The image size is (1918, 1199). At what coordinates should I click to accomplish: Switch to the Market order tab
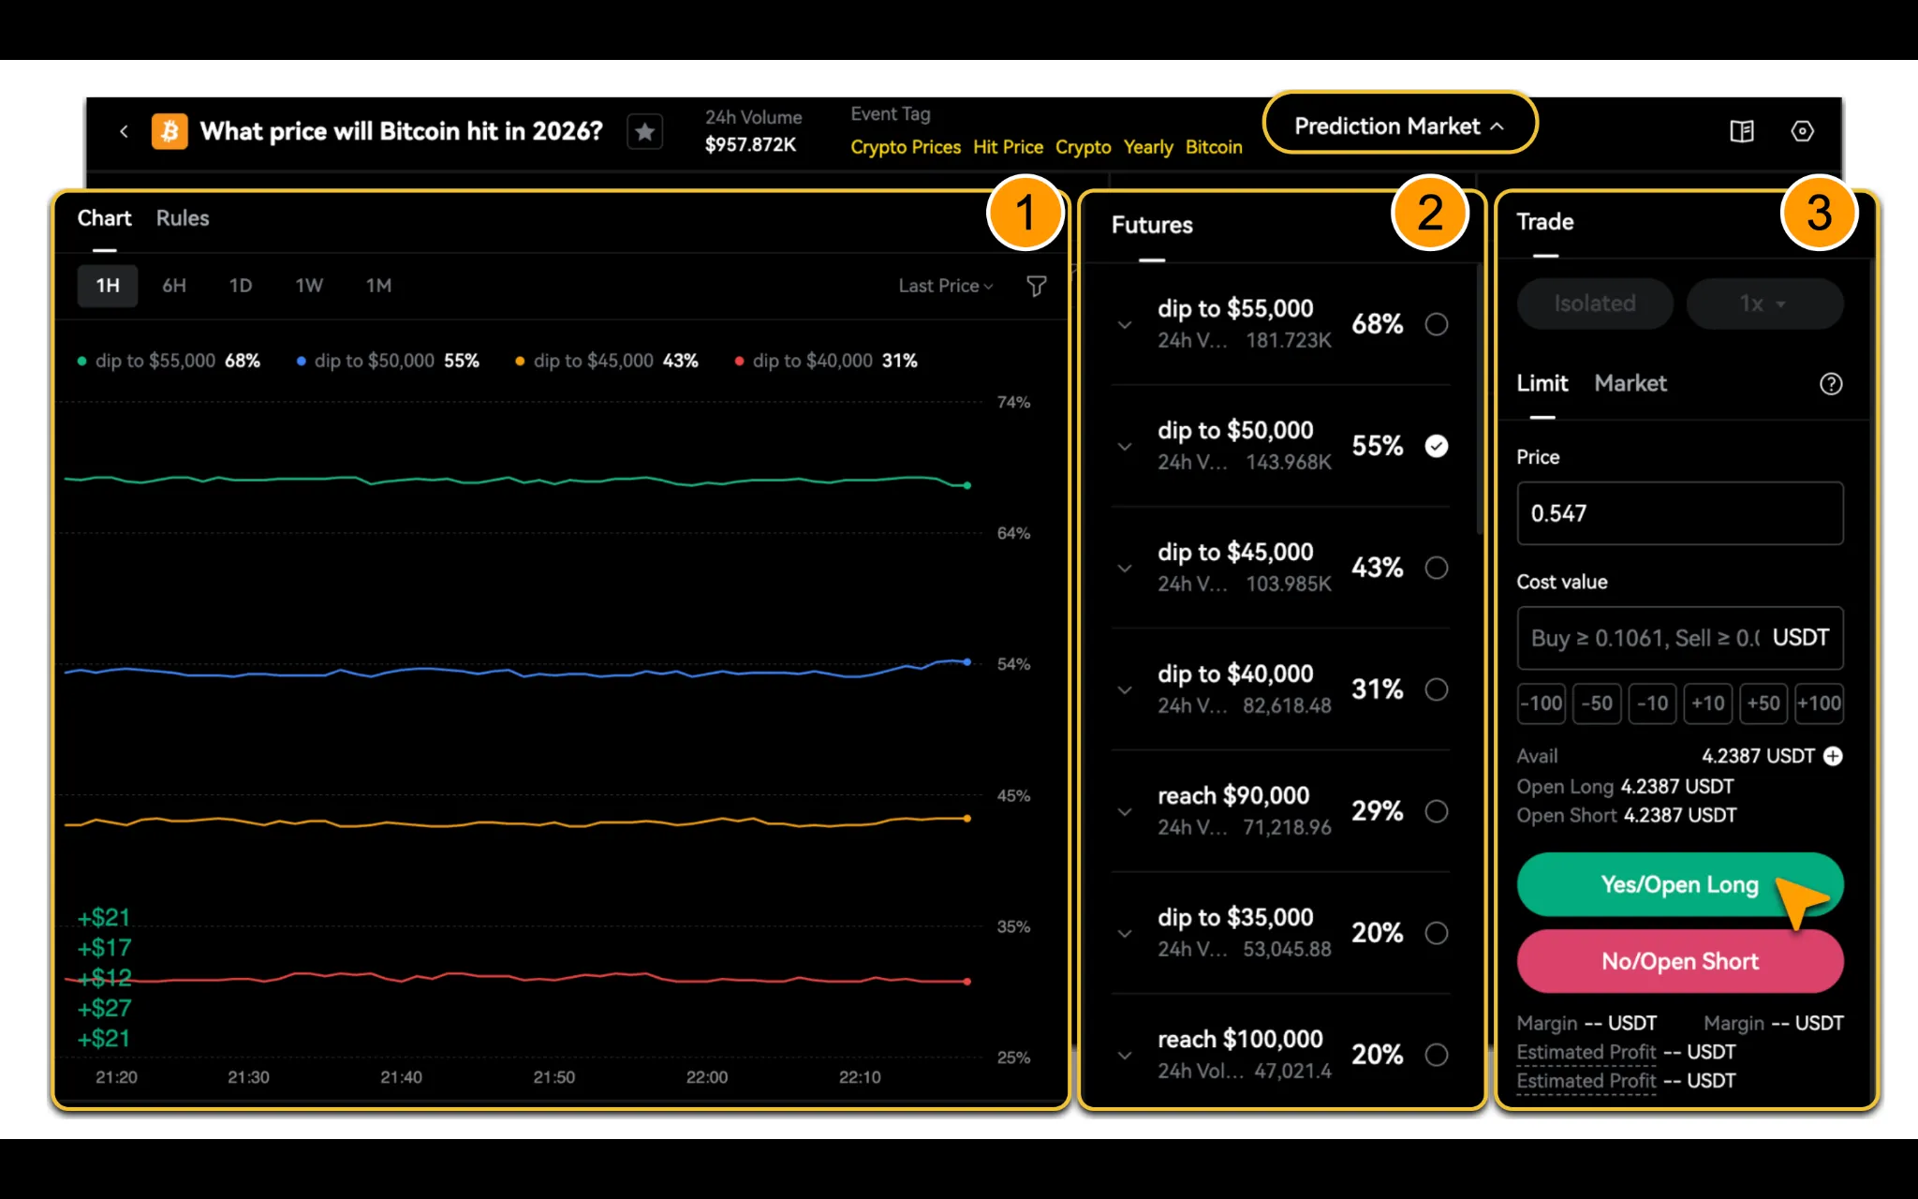[1630, 383]
